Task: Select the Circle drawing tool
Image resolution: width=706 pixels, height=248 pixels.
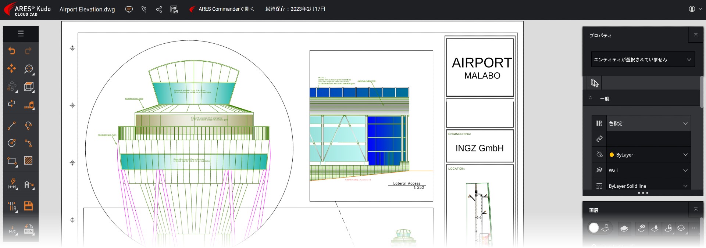Action: coord(12,143)
